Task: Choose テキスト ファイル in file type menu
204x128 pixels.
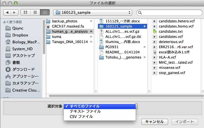Action: click(x=100, y=111)
